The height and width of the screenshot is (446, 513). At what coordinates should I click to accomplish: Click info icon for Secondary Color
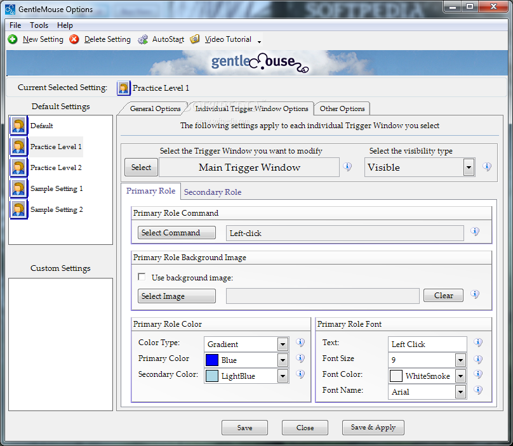[x=300, y=374]
